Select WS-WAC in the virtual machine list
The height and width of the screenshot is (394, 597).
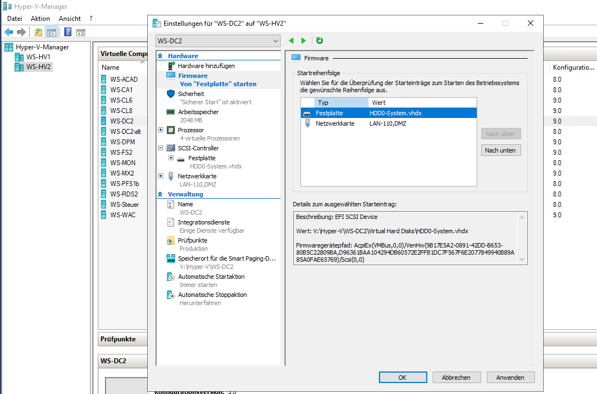coord(122,215)
